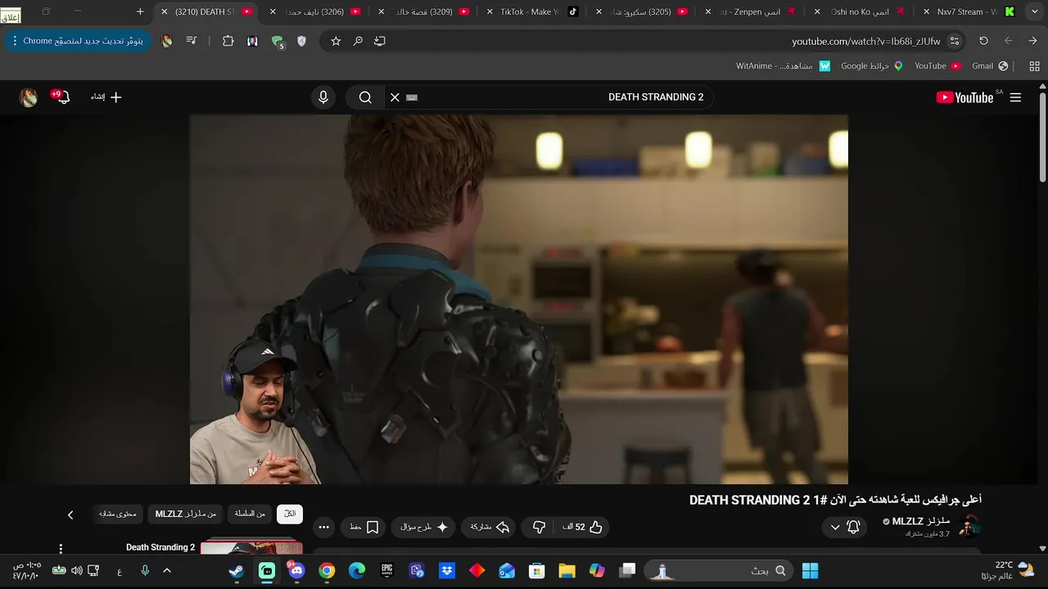Open the on-screen keyboard icon in the search box
This screenshot has width=1048, height=589.
coord(412,97)
